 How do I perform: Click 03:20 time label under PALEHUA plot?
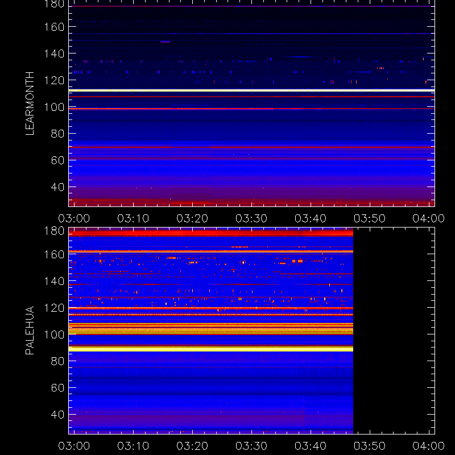[x=192, y=446]
